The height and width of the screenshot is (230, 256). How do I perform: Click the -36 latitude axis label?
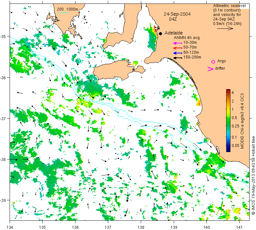point(3,78)
